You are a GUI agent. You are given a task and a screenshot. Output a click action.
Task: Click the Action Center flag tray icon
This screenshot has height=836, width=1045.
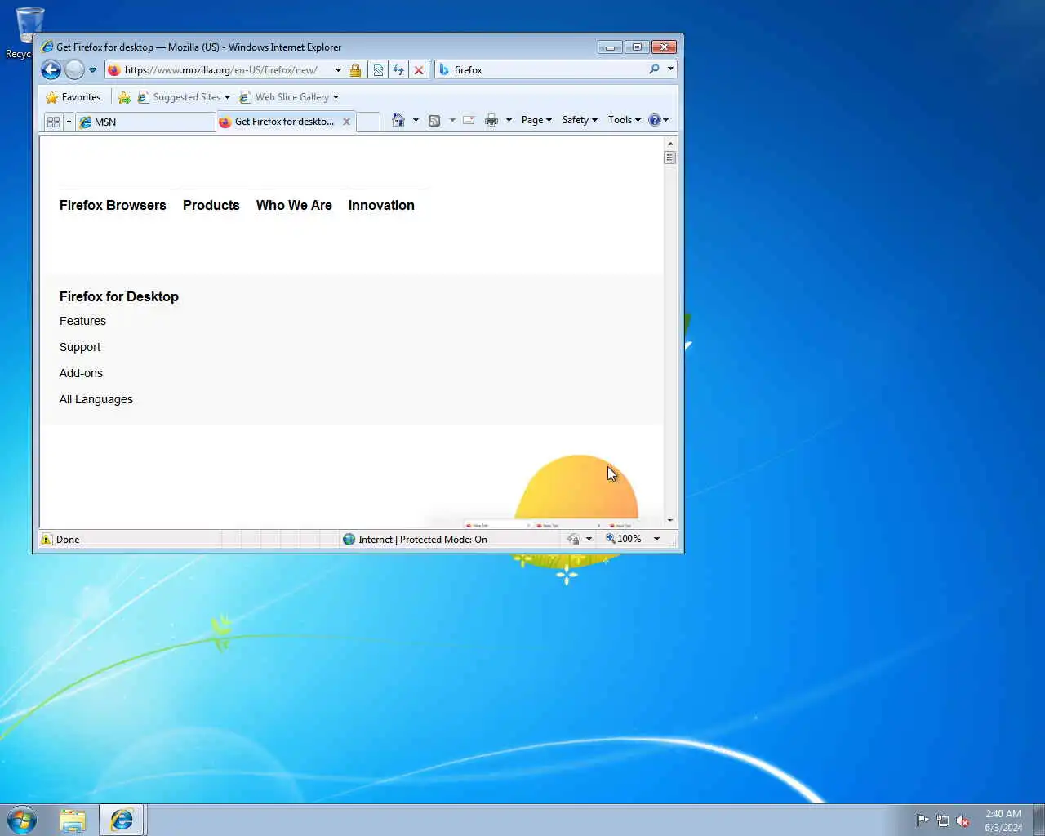click(x=923, y=820)
